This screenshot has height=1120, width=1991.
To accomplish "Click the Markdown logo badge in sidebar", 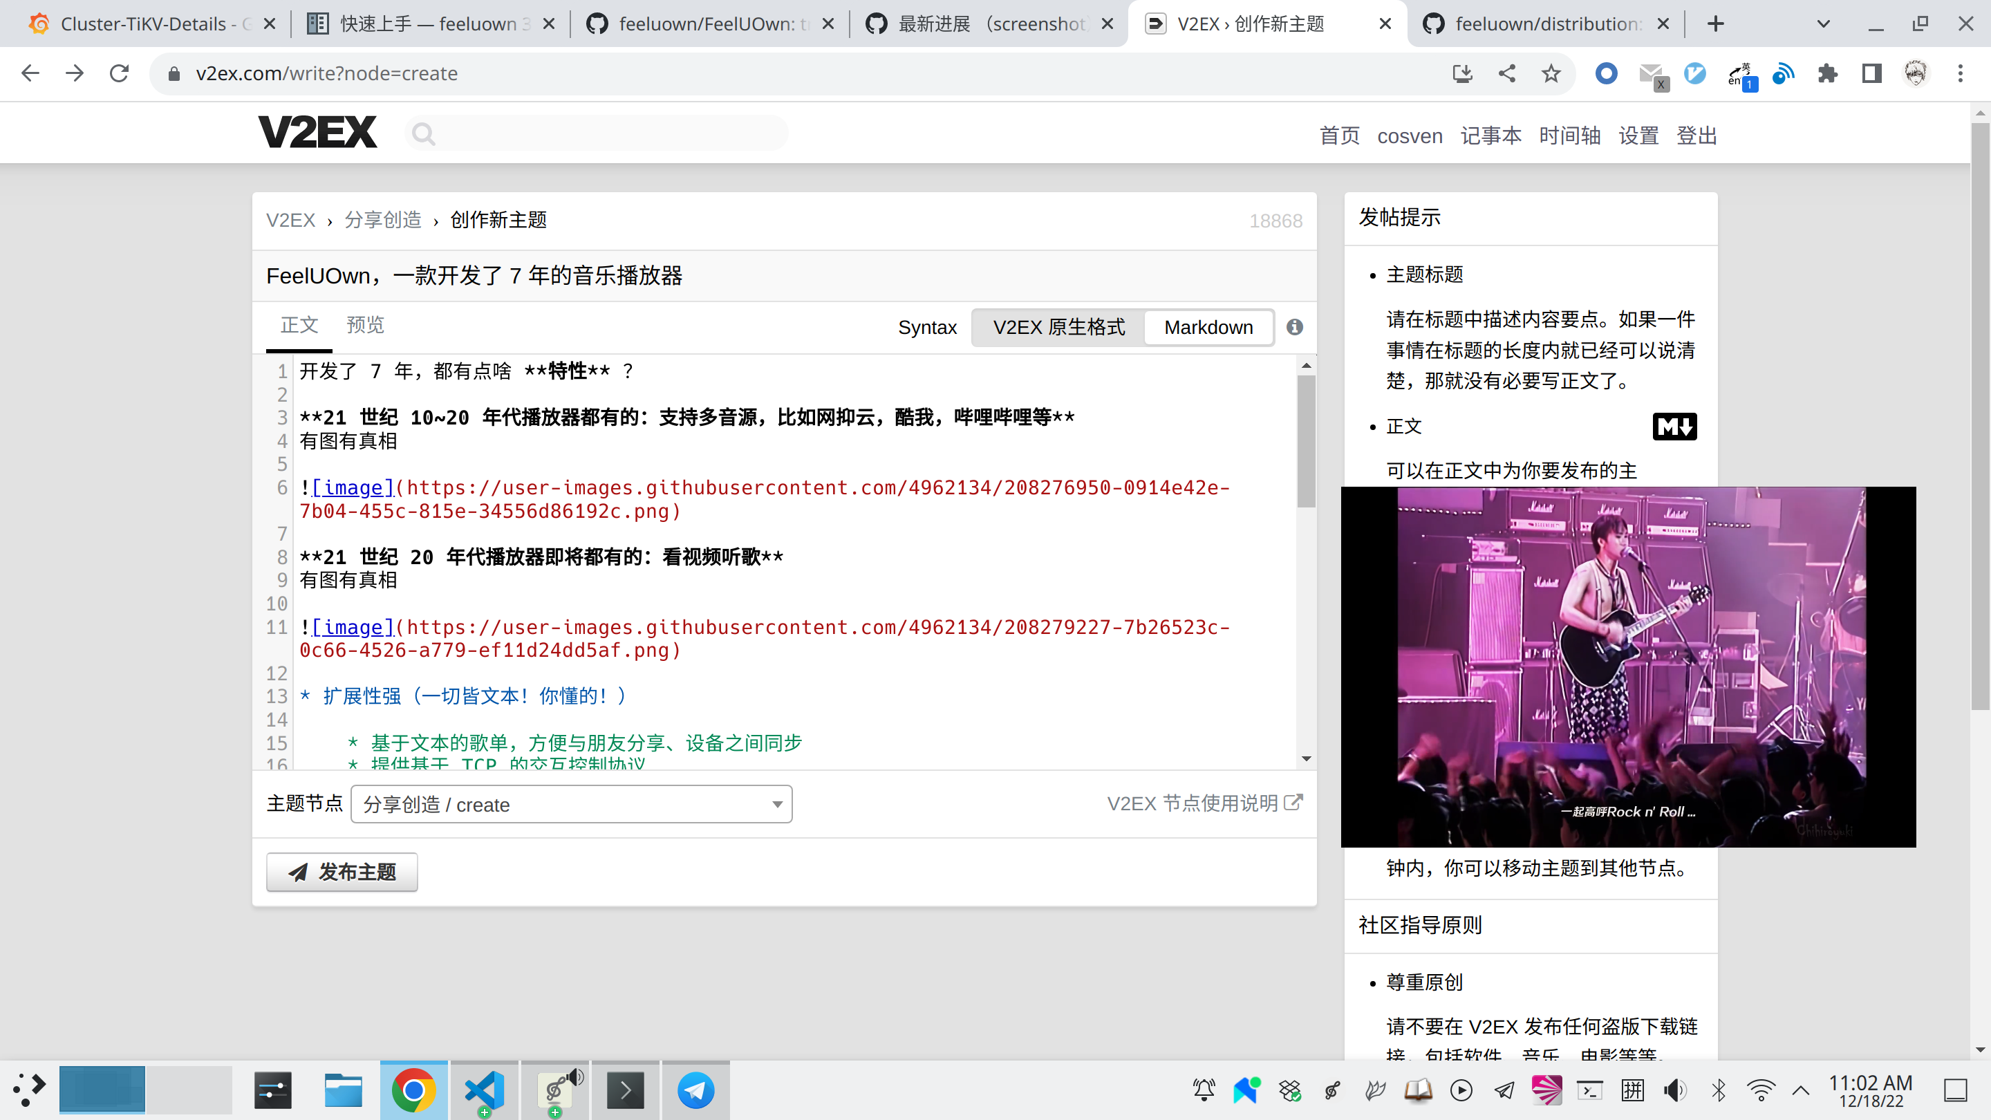I will click(1674, 427).
